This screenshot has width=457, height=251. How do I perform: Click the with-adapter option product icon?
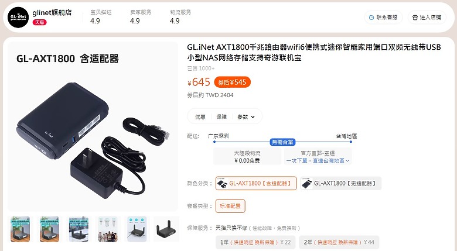point(223,184)
